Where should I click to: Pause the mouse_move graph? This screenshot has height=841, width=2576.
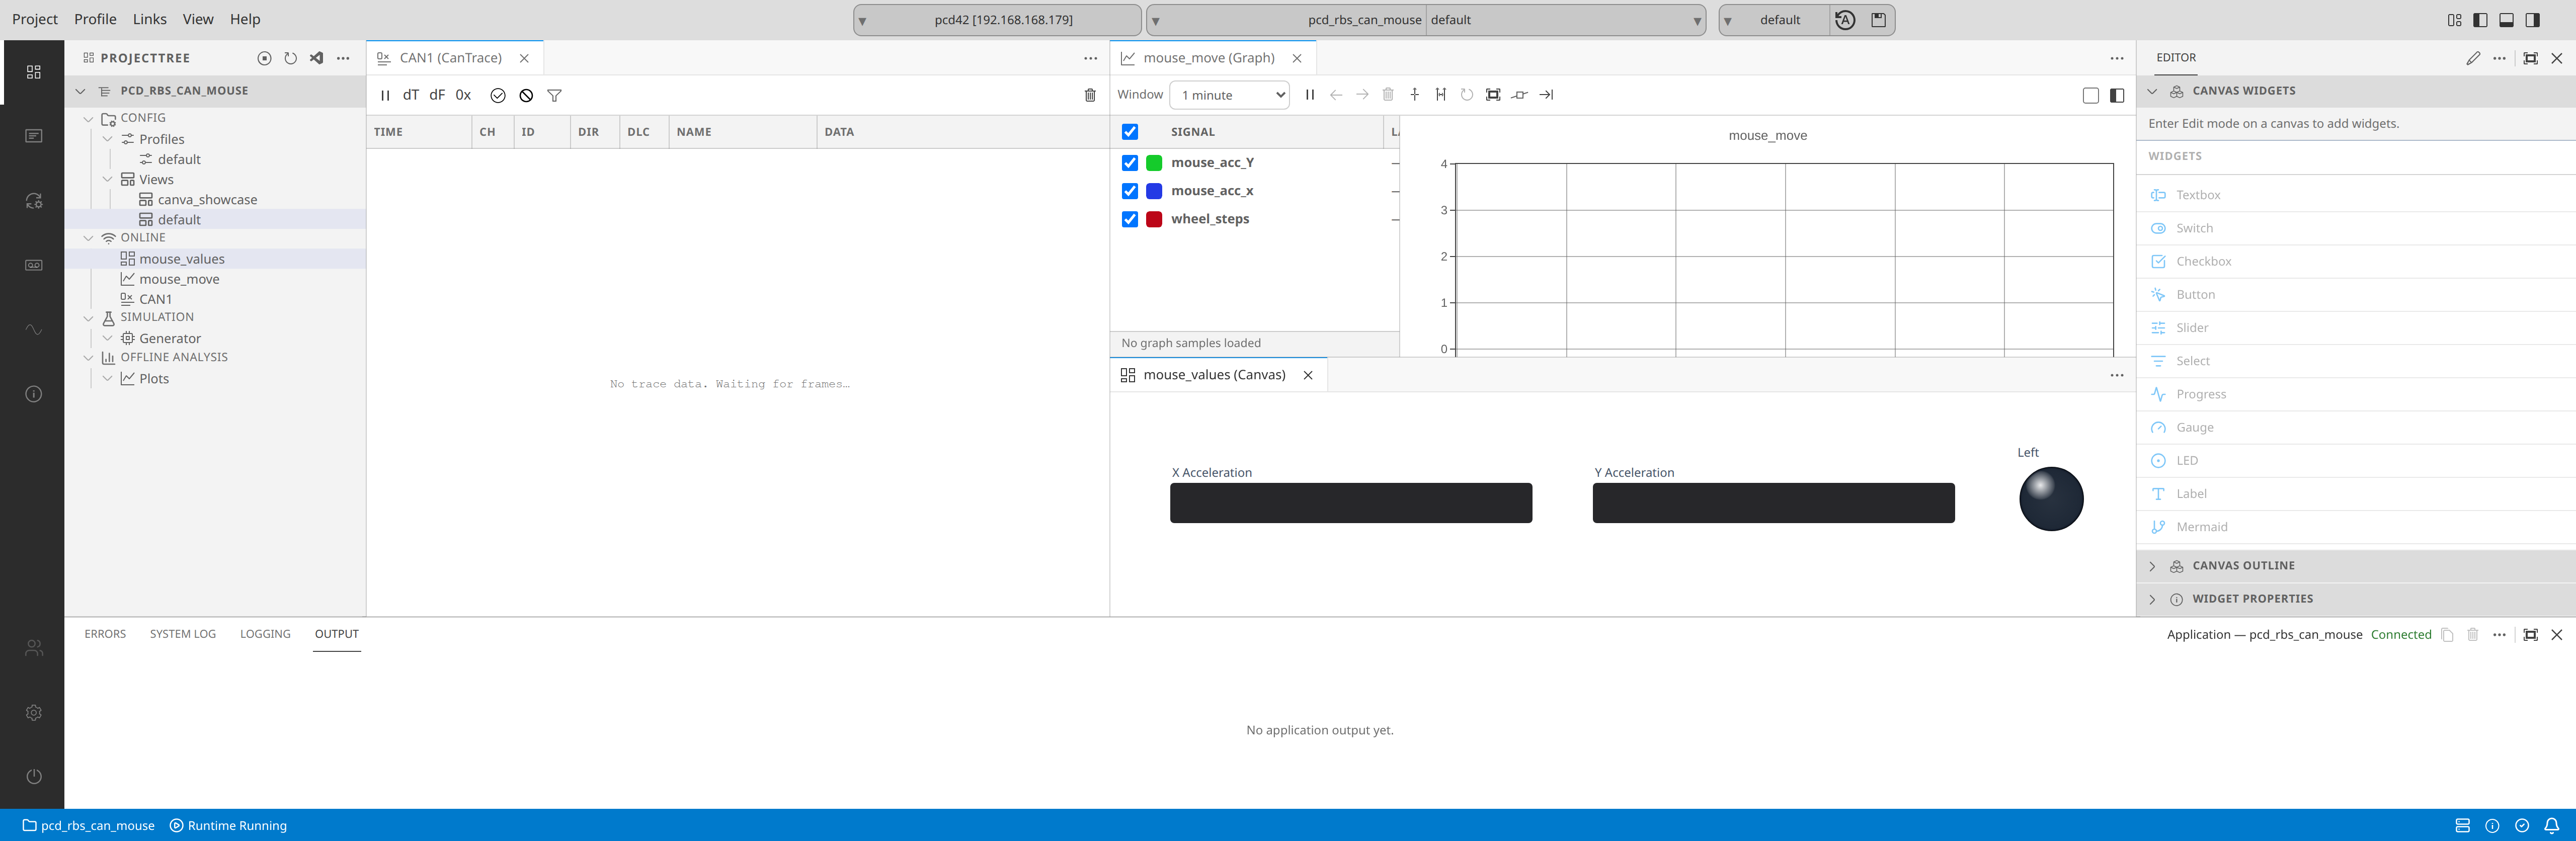click(x=1310, y=95)
